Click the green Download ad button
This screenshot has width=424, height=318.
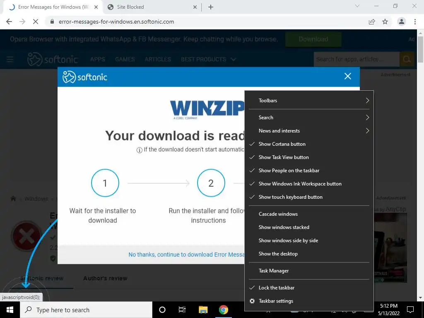pos(313,39)
